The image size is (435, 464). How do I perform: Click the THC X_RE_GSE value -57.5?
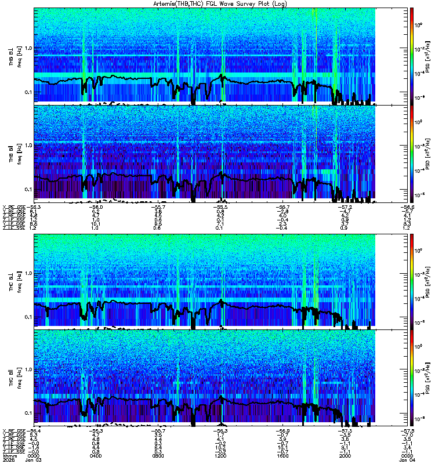(x=407, y=431)
